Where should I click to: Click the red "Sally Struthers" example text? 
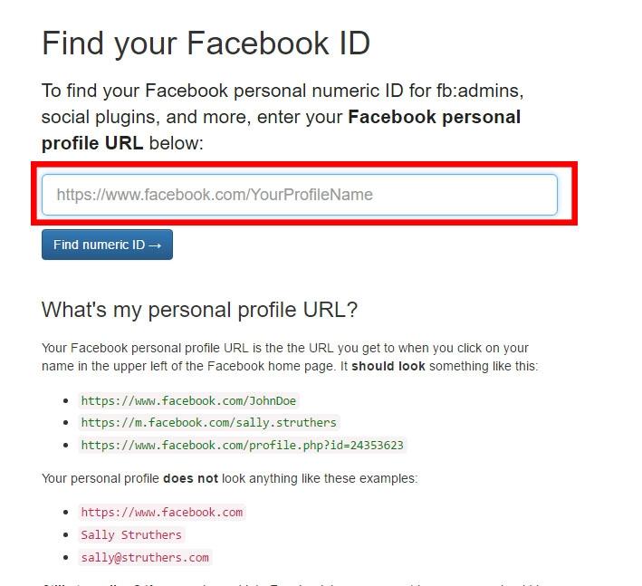pos(131,534)
